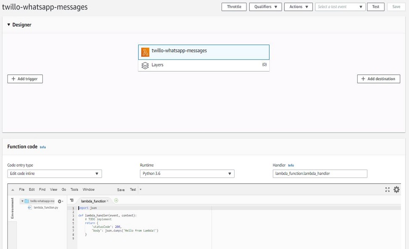The image size is (409, 249).
Task: Open the Handler Info link
Action: coord(291,165)
